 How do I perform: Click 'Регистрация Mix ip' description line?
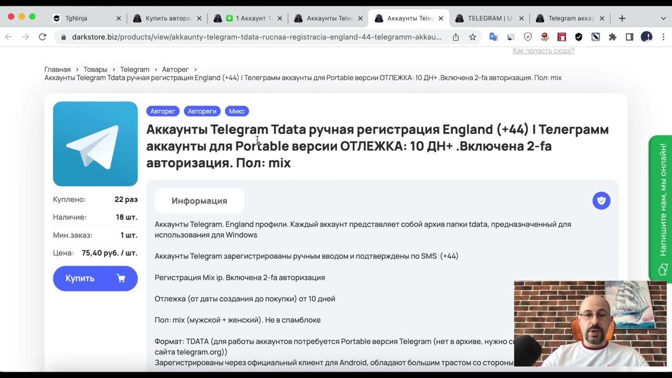[240, 277]
